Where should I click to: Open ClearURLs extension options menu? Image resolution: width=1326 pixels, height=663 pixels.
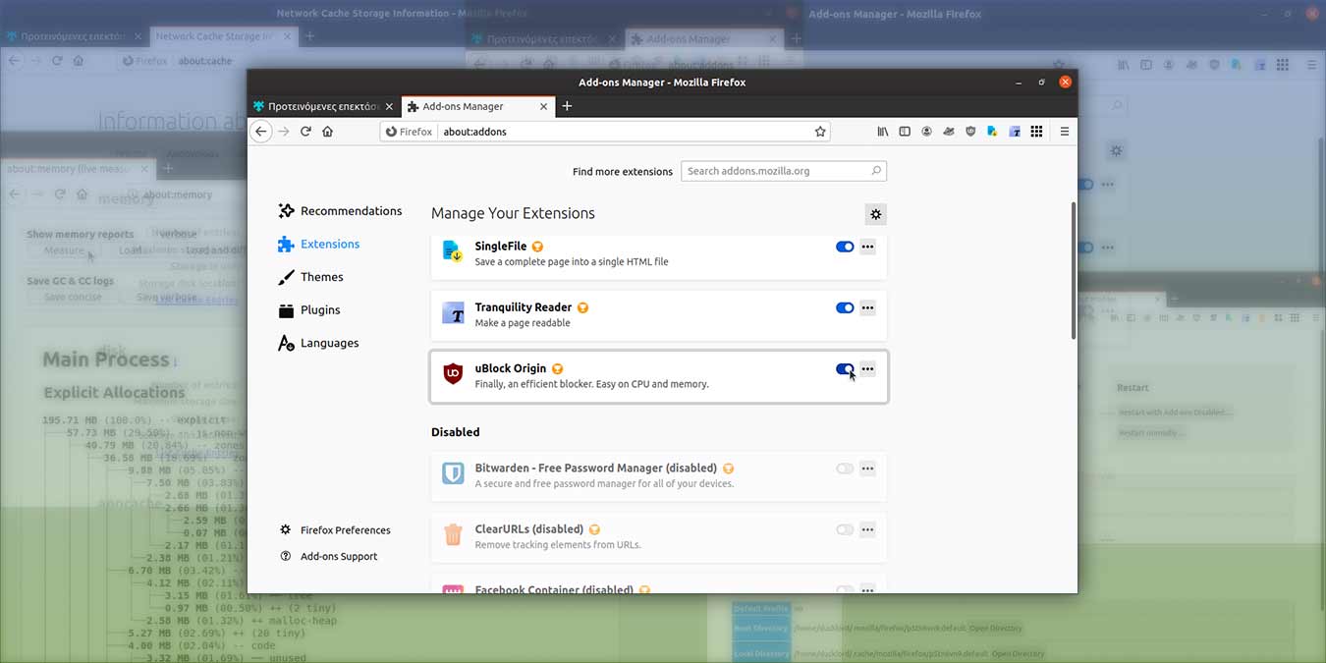click(867, 529)
